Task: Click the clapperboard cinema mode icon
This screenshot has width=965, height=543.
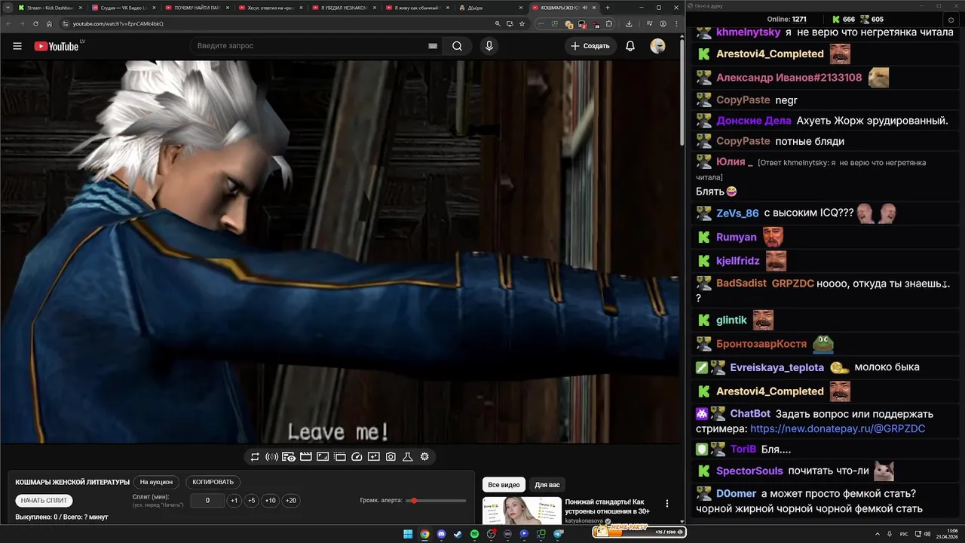Action: (x=305, y=456)
